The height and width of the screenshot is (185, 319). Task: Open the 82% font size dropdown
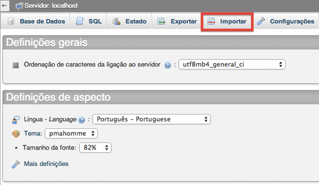pyautogui.click(x=95, y=148)
